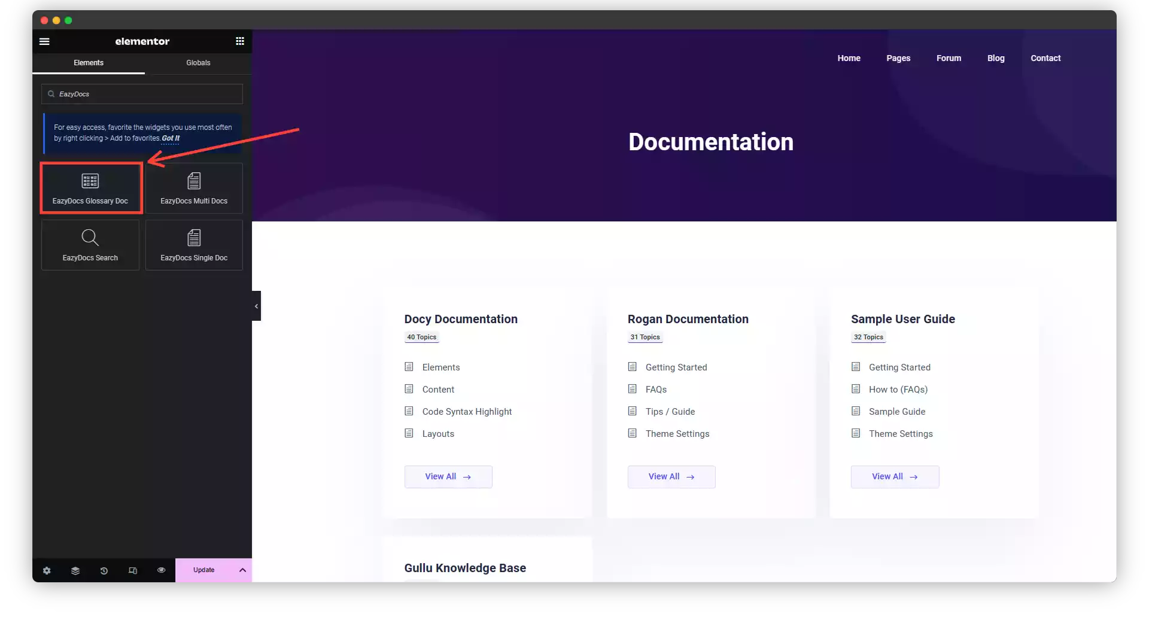Viewport: 1149px width, 620px height.
Task: Select the EazyDocs Search widget
Action: [x=90, y=244]
